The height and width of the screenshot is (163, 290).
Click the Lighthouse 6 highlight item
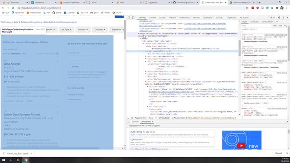tap(136, 139)
